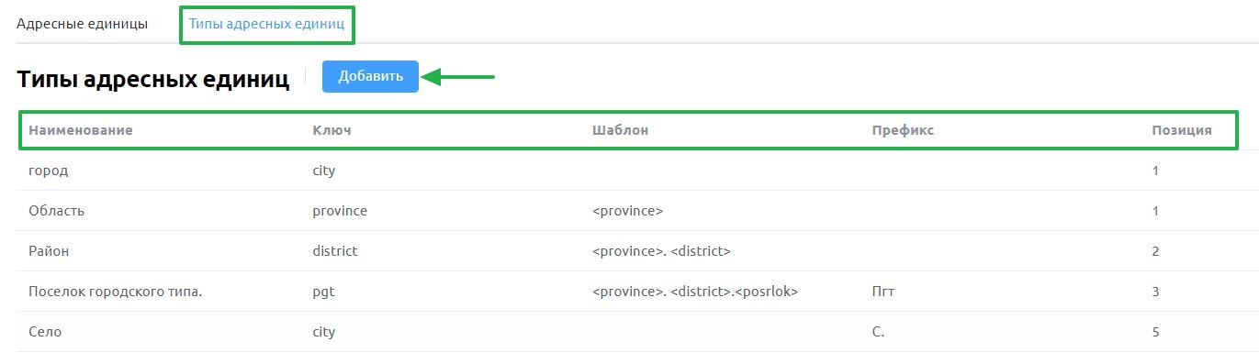The width and height of the screenshot is (1259, 353).
Task: Click the Типы адресных единиц page heading
Action: coord(153,79)
